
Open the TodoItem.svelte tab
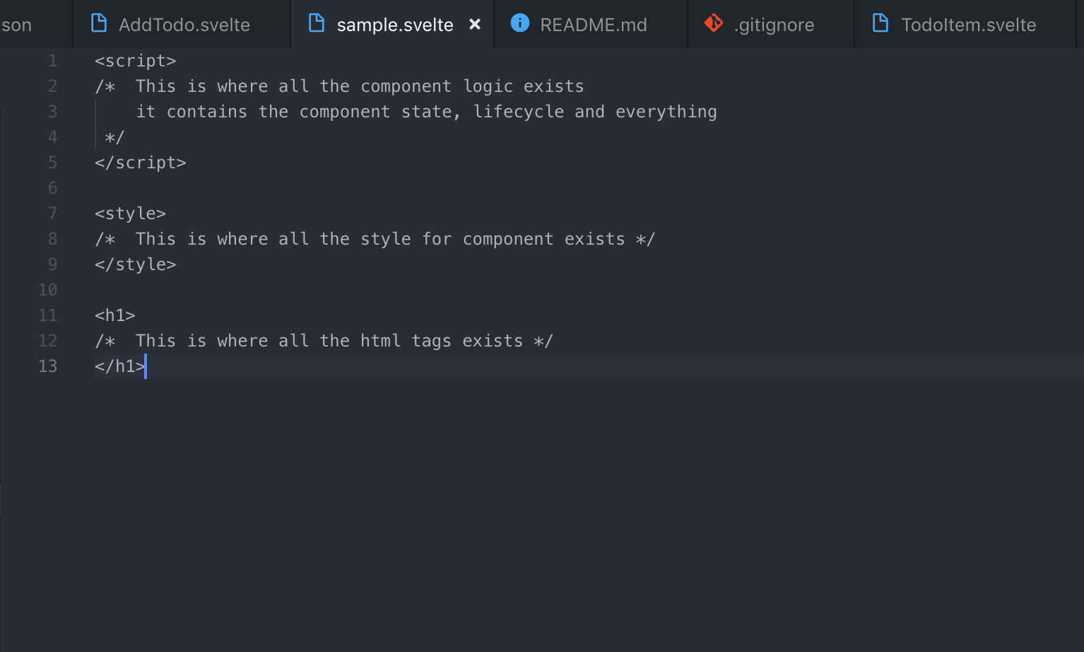(x=968, y=25)
